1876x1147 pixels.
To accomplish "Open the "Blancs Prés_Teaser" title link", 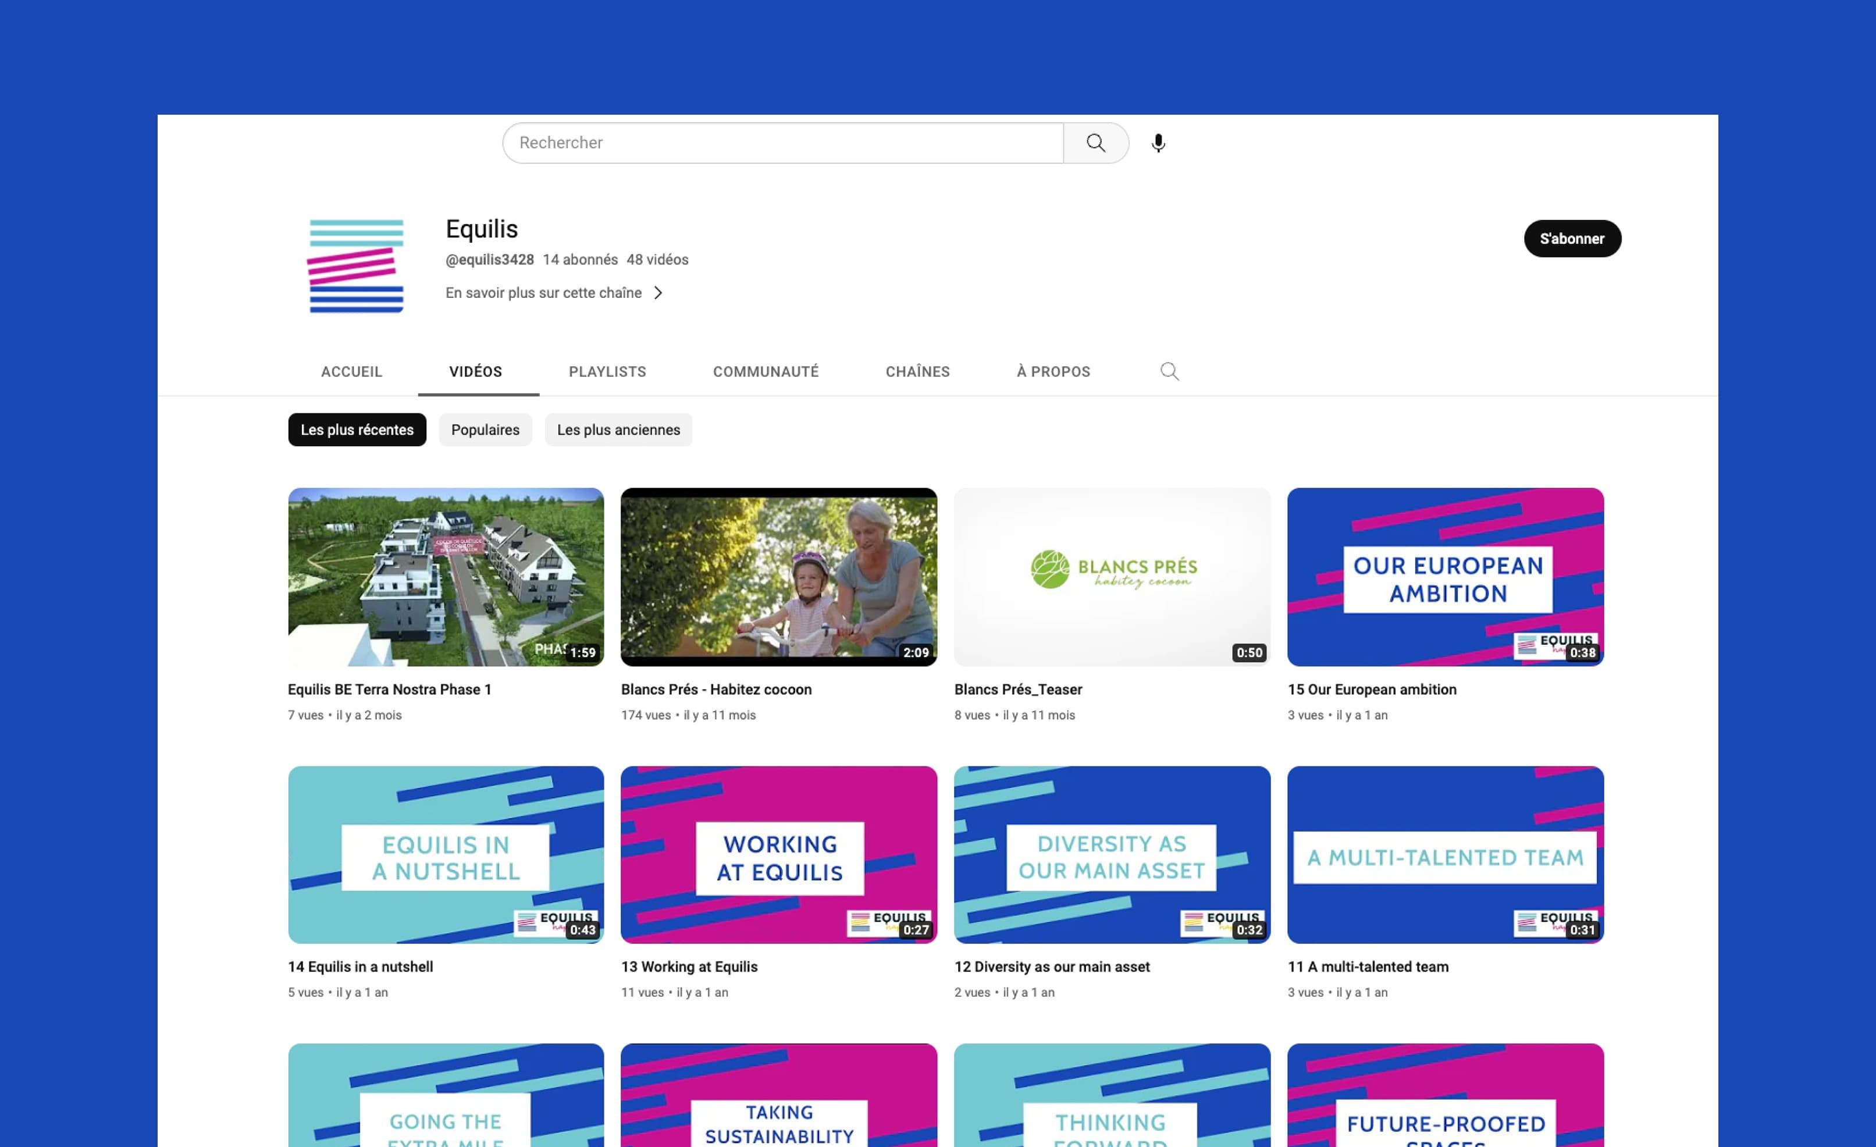I will pyautogui.click(x=1018, y=689).
